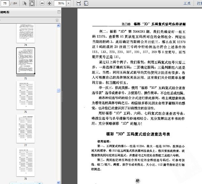Open page 77 thumbnail

[x=26, y=129]
